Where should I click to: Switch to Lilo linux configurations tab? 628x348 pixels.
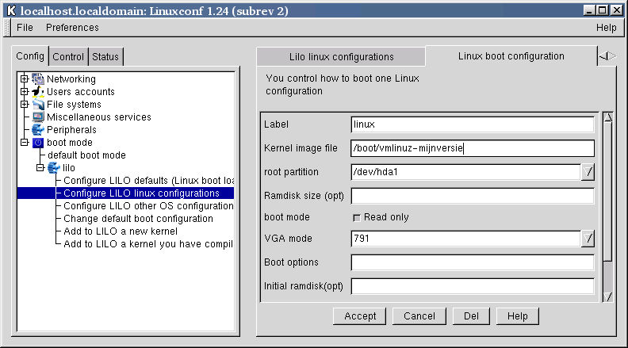click(341, 57)
